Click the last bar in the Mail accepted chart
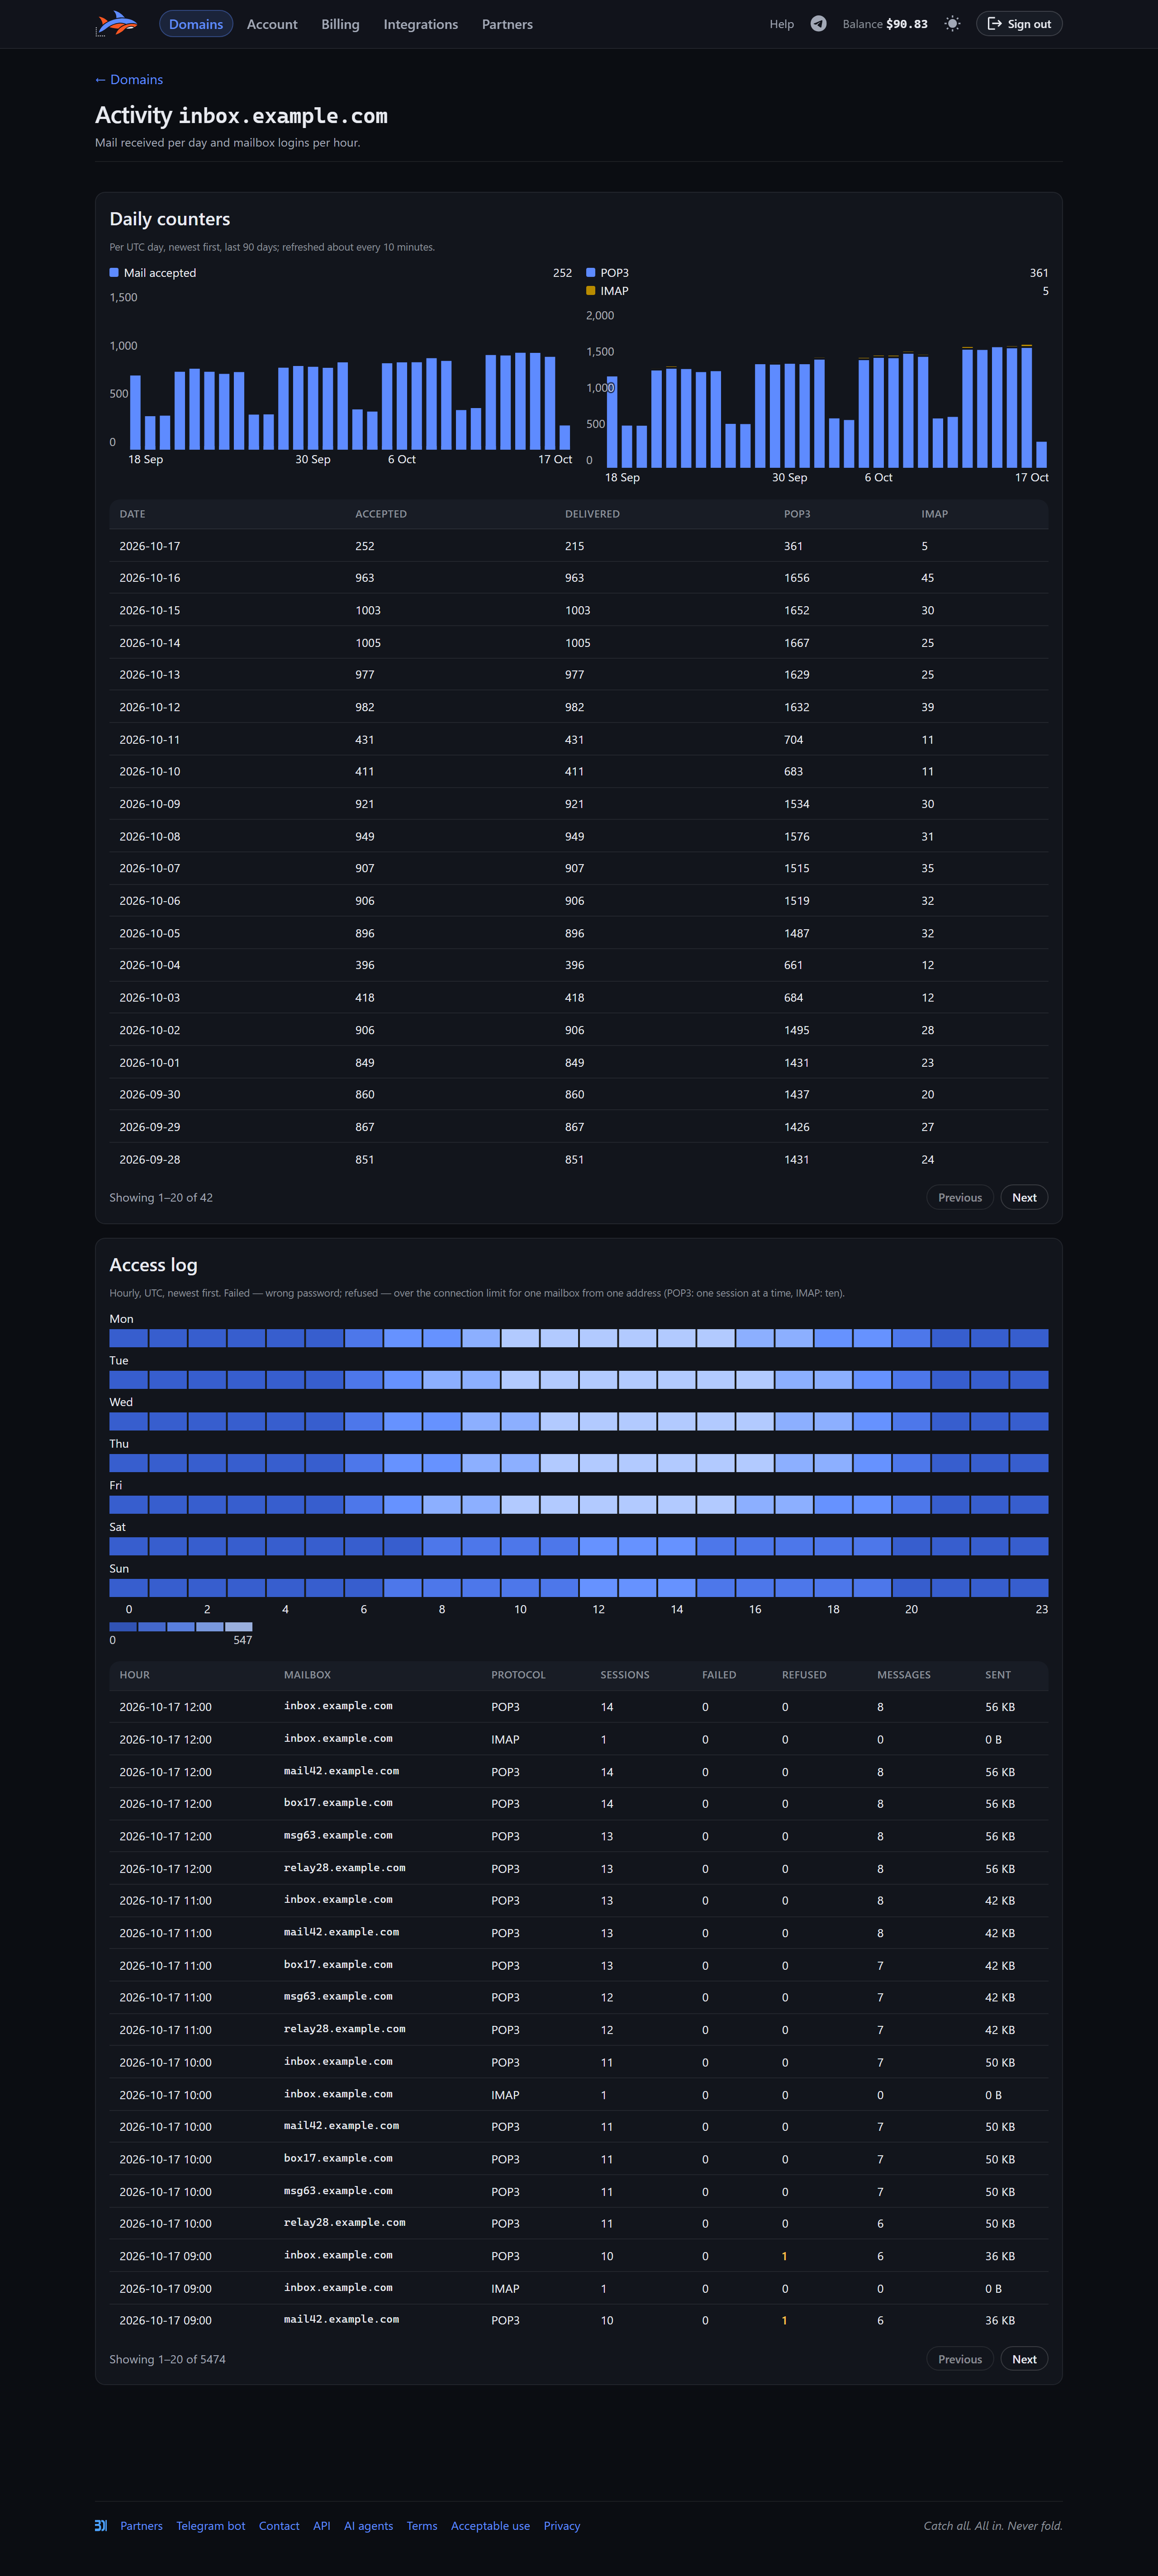 pyautogui.click(x=565, y=437)
